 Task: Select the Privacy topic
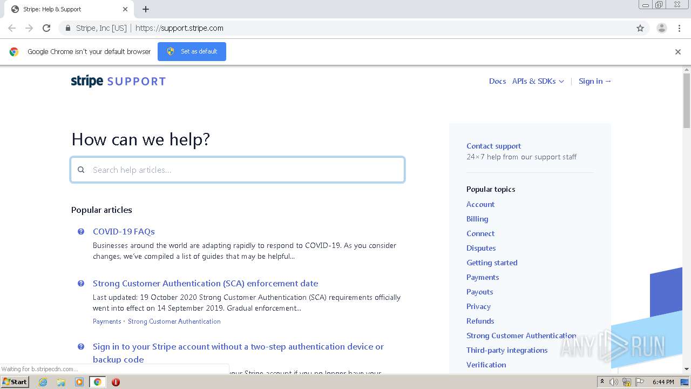pyautogui.click(x=478, y=306)
